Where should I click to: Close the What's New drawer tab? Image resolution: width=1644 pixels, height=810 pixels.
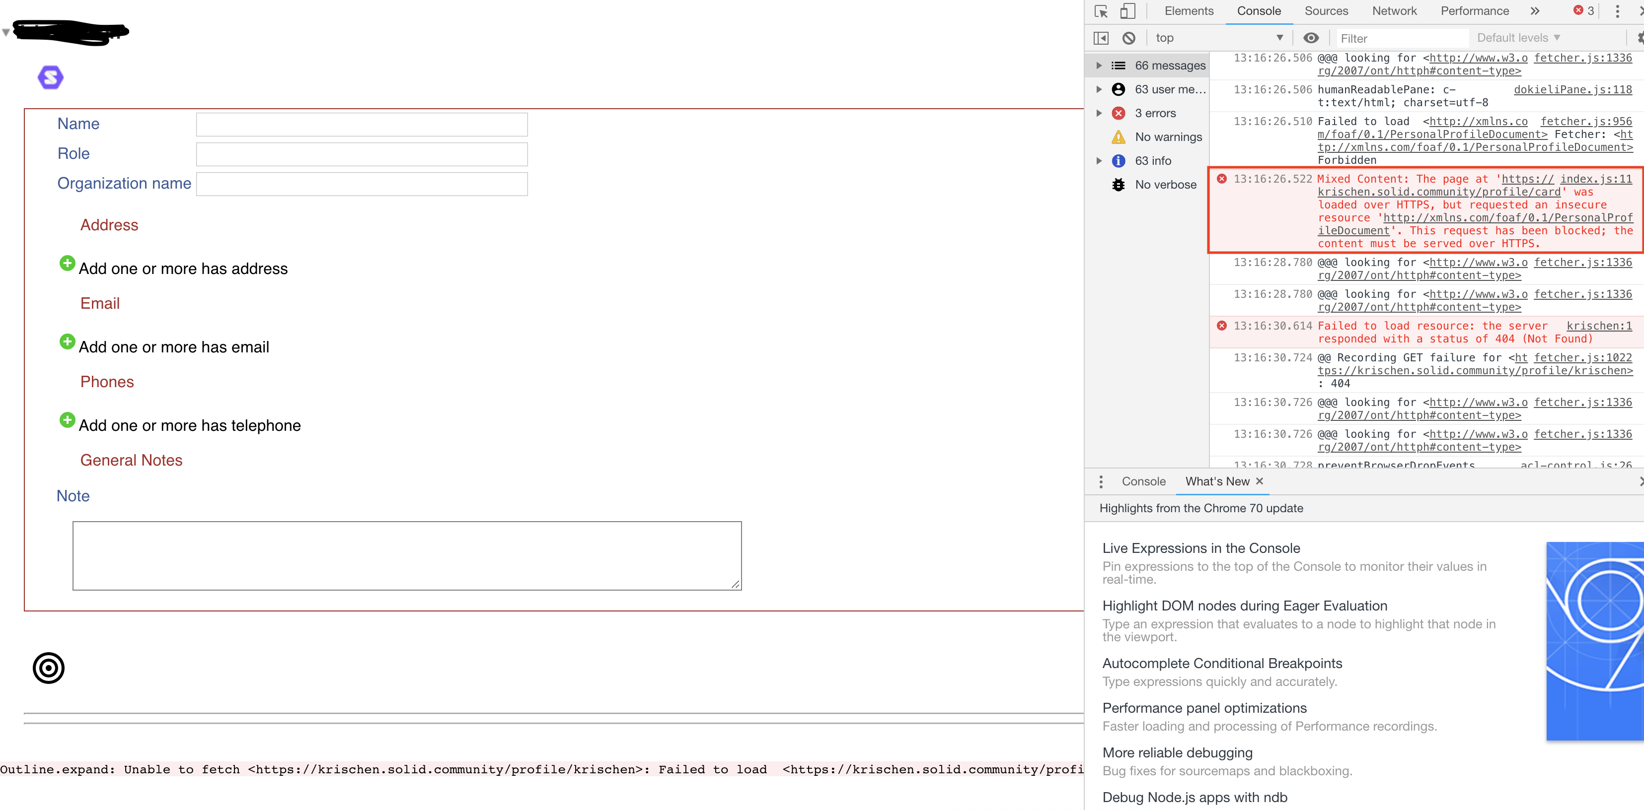pyautogui.click(x=1259, y=481)
